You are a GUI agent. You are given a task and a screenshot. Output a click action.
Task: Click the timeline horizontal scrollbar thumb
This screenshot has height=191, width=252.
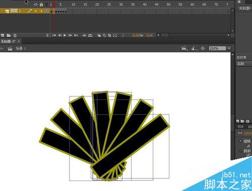165,35
